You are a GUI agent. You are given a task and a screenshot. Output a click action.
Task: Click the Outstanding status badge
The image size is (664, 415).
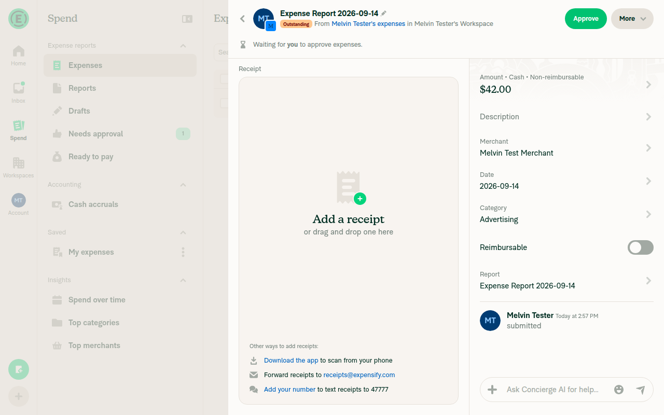[x=296, y=24]
